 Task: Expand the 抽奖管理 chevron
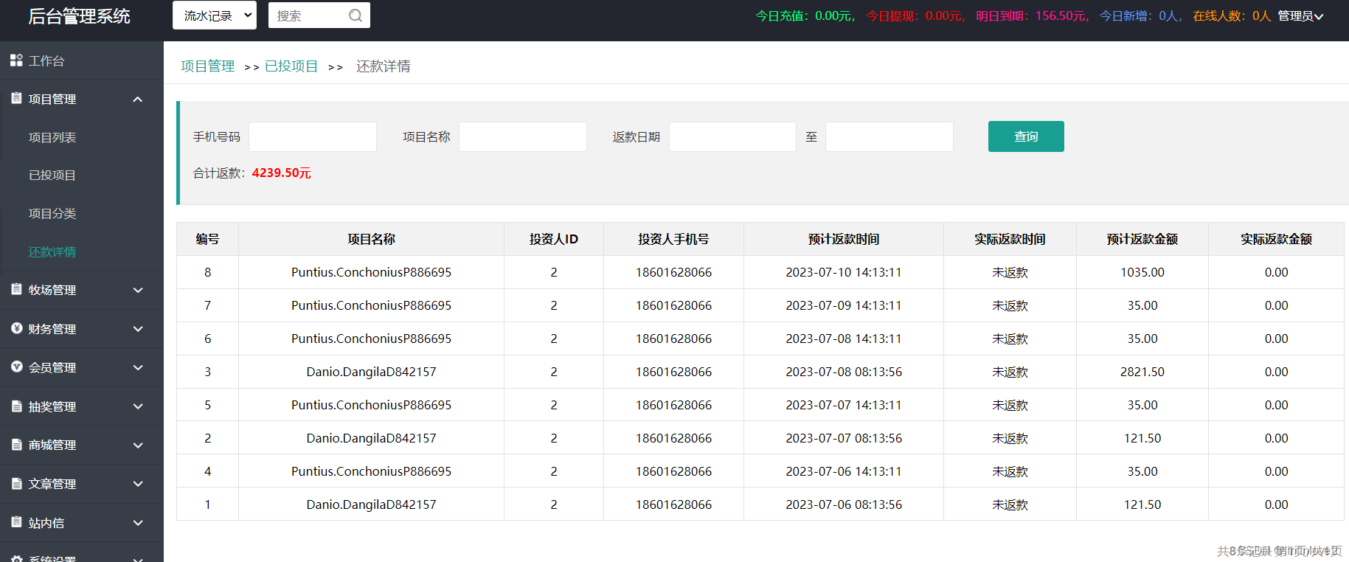[x=138, y=406]
